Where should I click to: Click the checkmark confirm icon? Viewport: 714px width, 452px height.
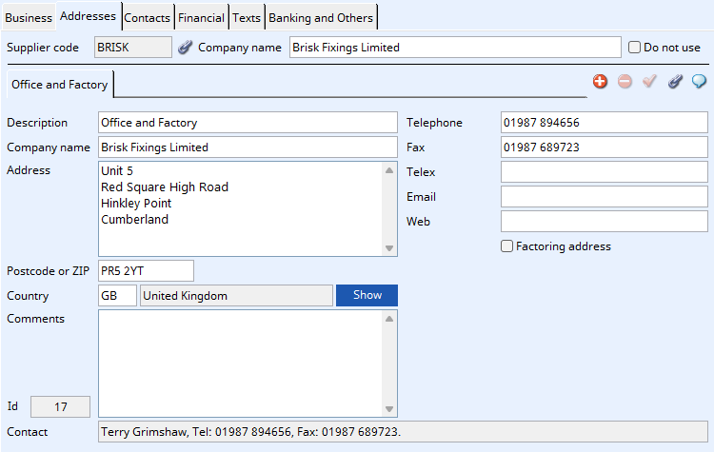649,82
